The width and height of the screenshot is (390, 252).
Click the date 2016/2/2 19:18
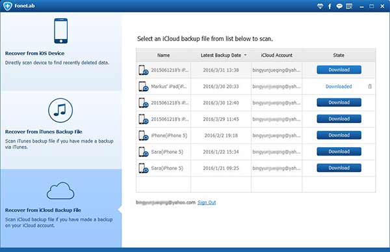tap(221, 135)
